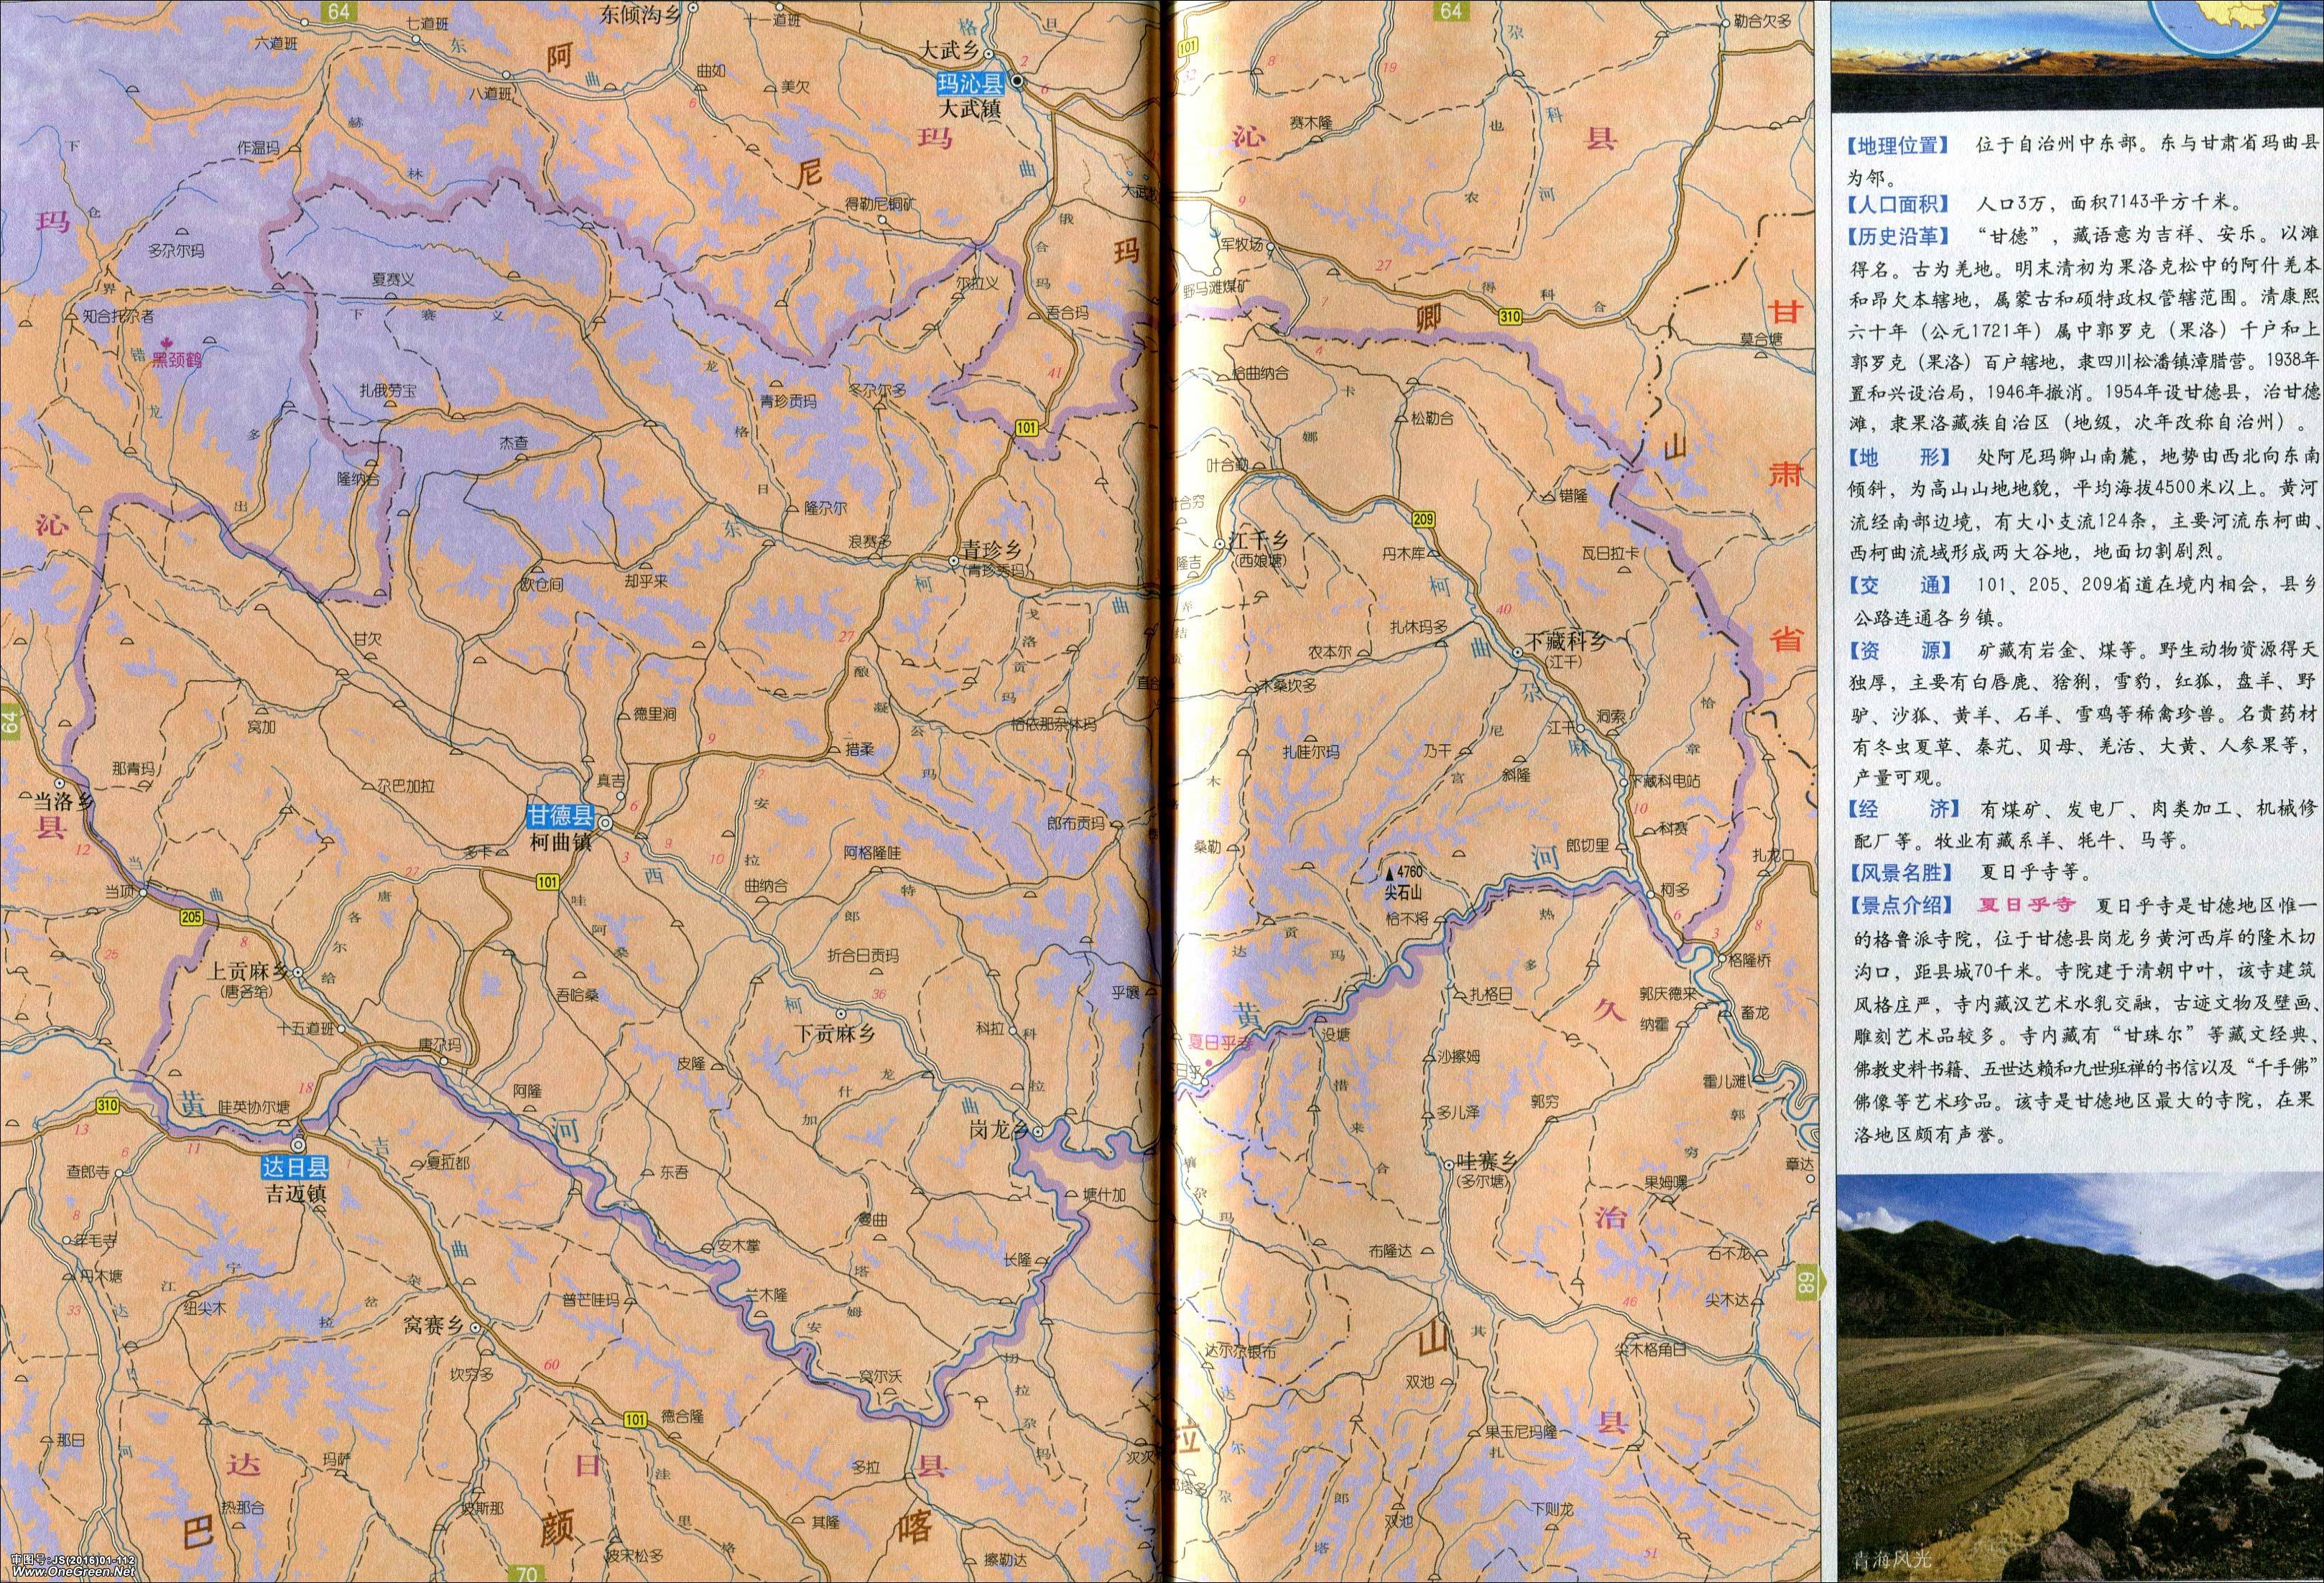Screen dimensions: 2324x1583
Task: Click the pink 夏日乎寺 text in 景点介绍
Action: (x=2027, y=905)
